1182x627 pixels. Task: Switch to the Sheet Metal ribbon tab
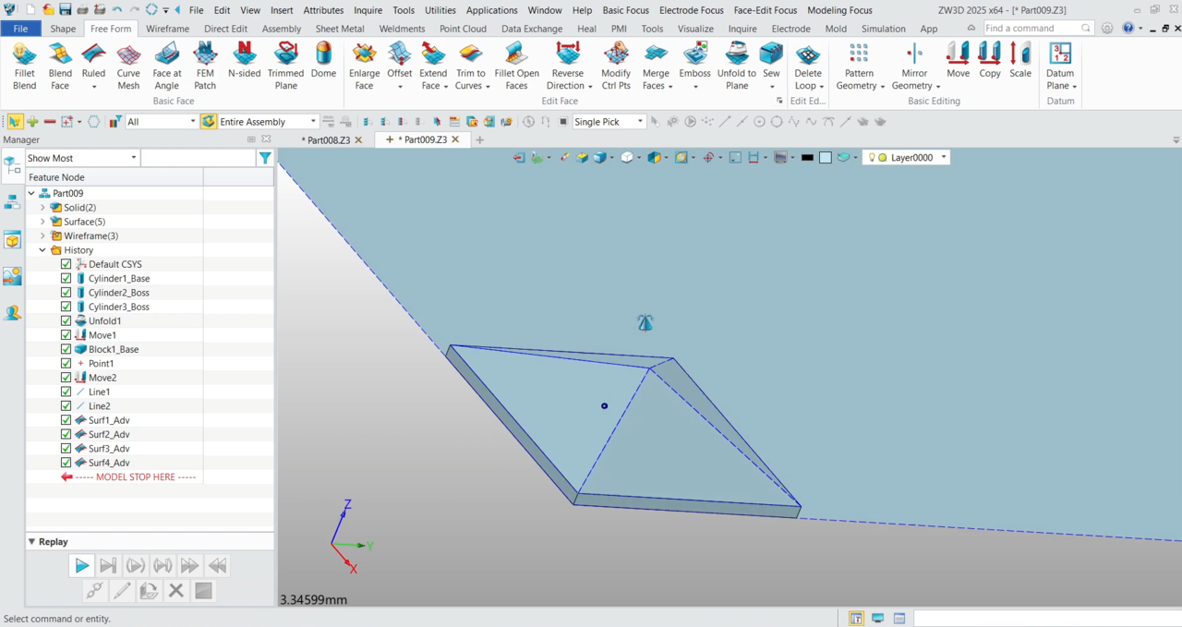[340, 29]
